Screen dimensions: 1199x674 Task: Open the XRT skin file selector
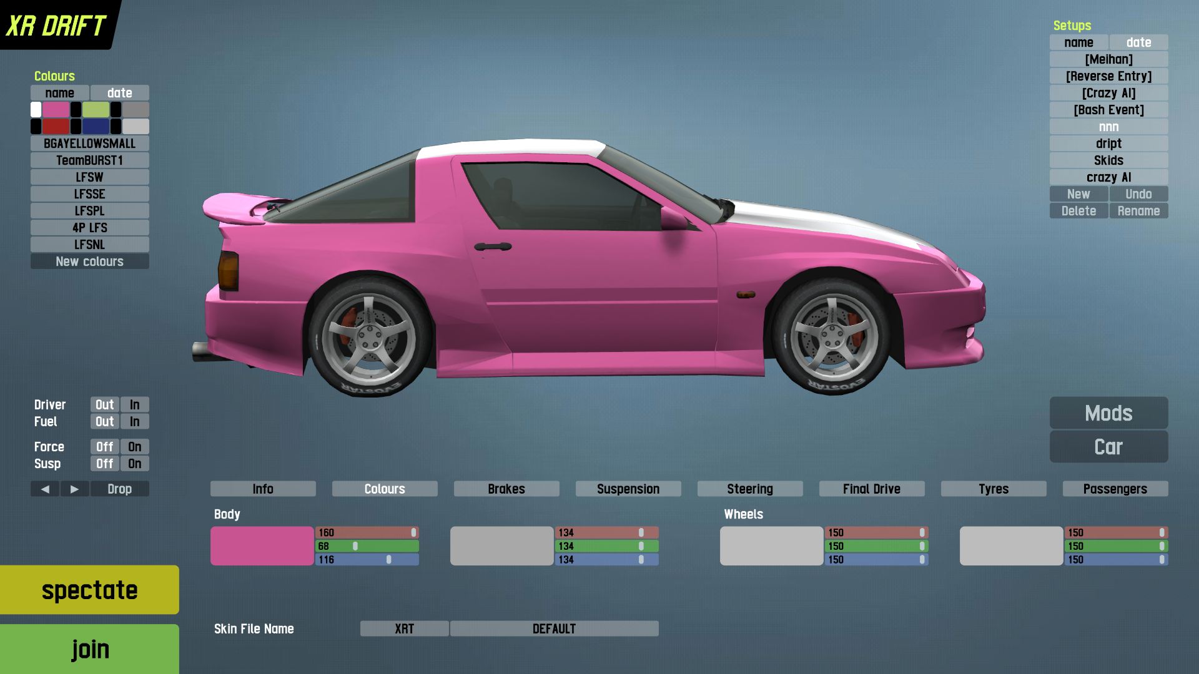pyautogui.click(x=404, y=629)
